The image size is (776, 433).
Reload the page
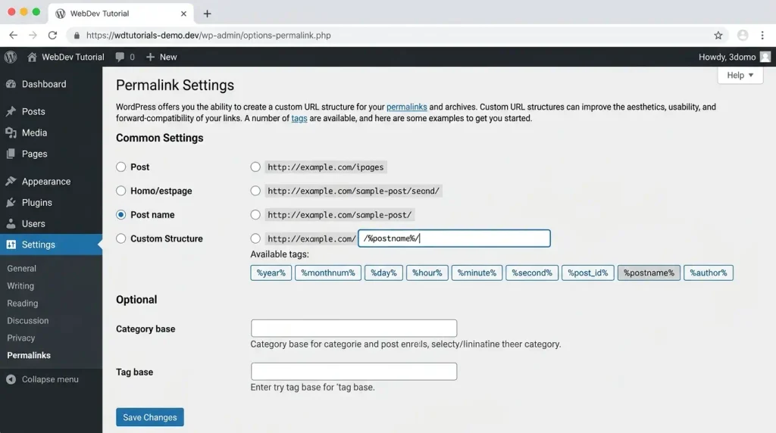(x=52, y=35)
